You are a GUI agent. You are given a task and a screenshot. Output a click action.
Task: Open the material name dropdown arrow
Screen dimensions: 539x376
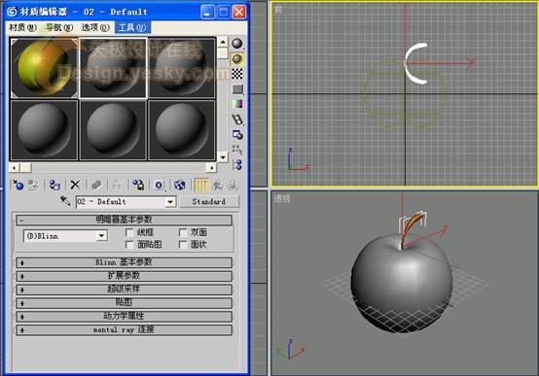tap(170, 202)
